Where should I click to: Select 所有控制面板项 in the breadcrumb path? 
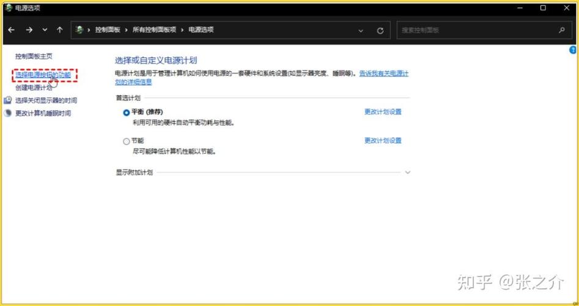(x=154, y=30)
